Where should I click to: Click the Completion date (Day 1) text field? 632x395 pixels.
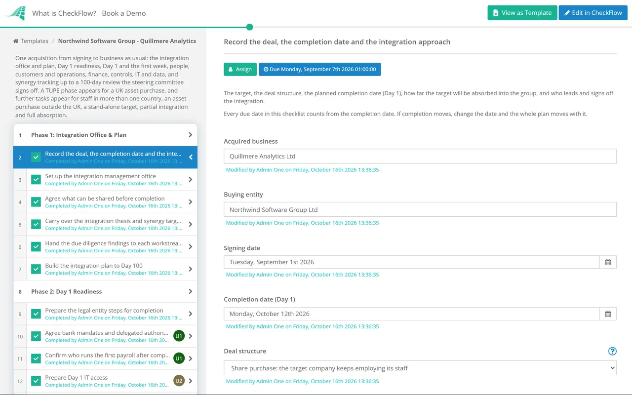point(412,314)
